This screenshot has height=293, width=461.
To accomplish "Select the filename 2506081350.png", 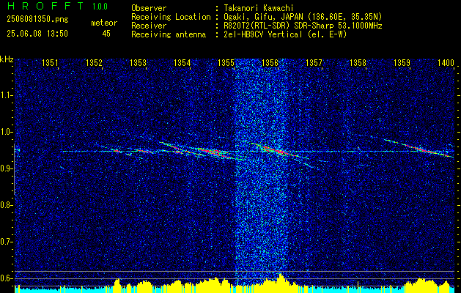I will pos(37,20).
